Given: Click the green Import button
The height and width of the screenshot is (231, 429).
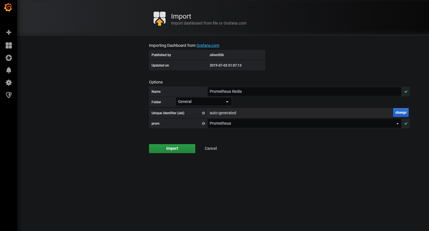Looking at the screenshot, I should (x=172, y=149).
